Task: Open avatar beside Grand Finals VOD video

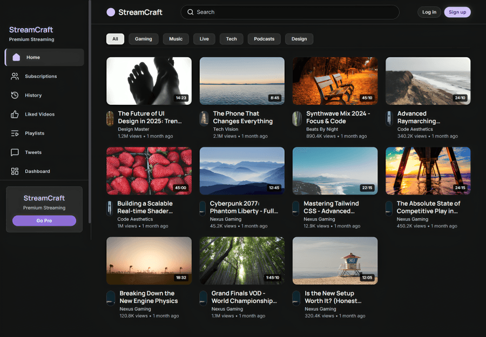Action: [204, 298]
